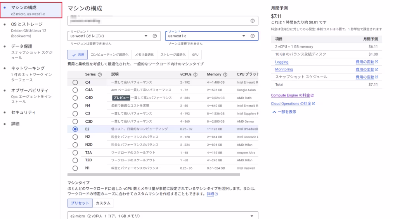Open the Logging link
Image resolution: width=419 pixels, height=219 pixels.
click(282, 62)
